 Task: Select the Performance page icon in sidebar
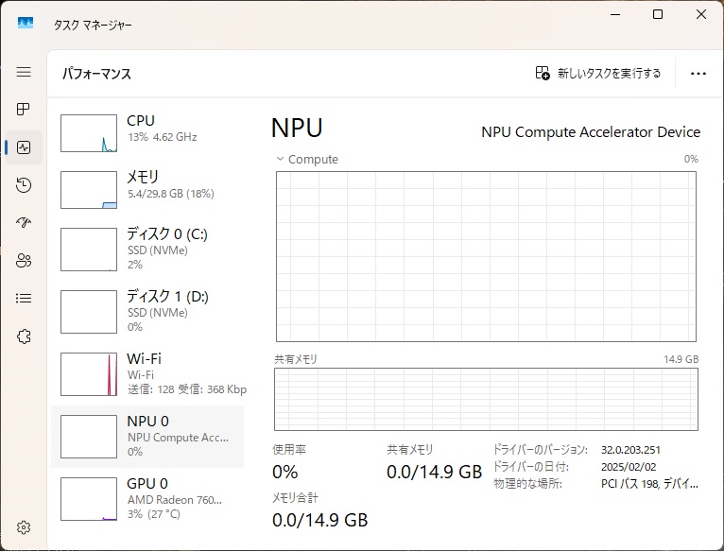coord(24,147)
